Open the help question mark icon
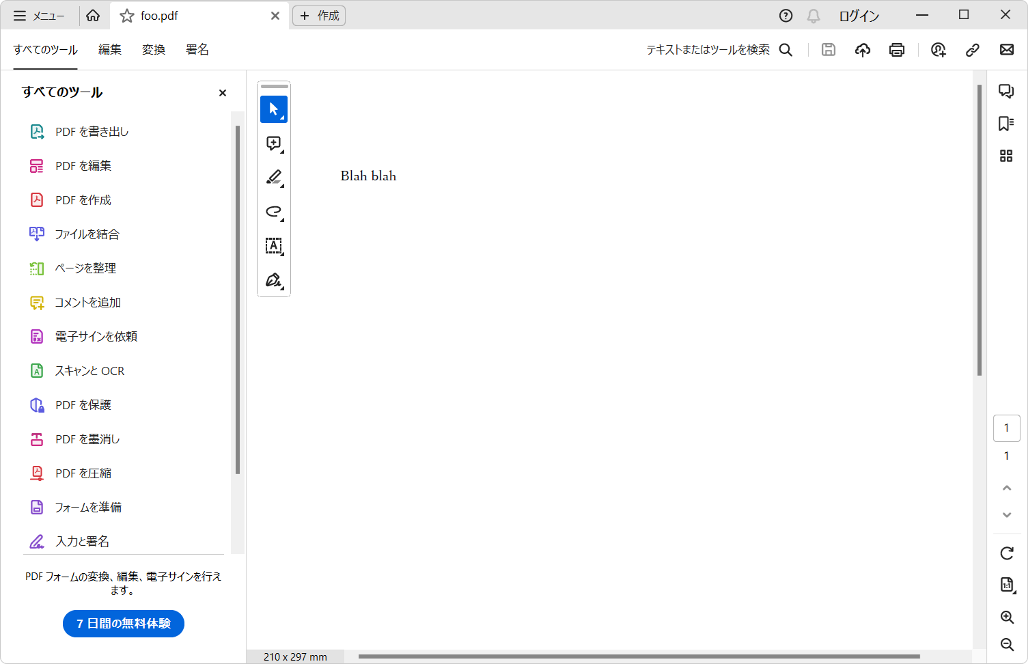Screen dimensions: 1028x664 click(x=786, y=16)
